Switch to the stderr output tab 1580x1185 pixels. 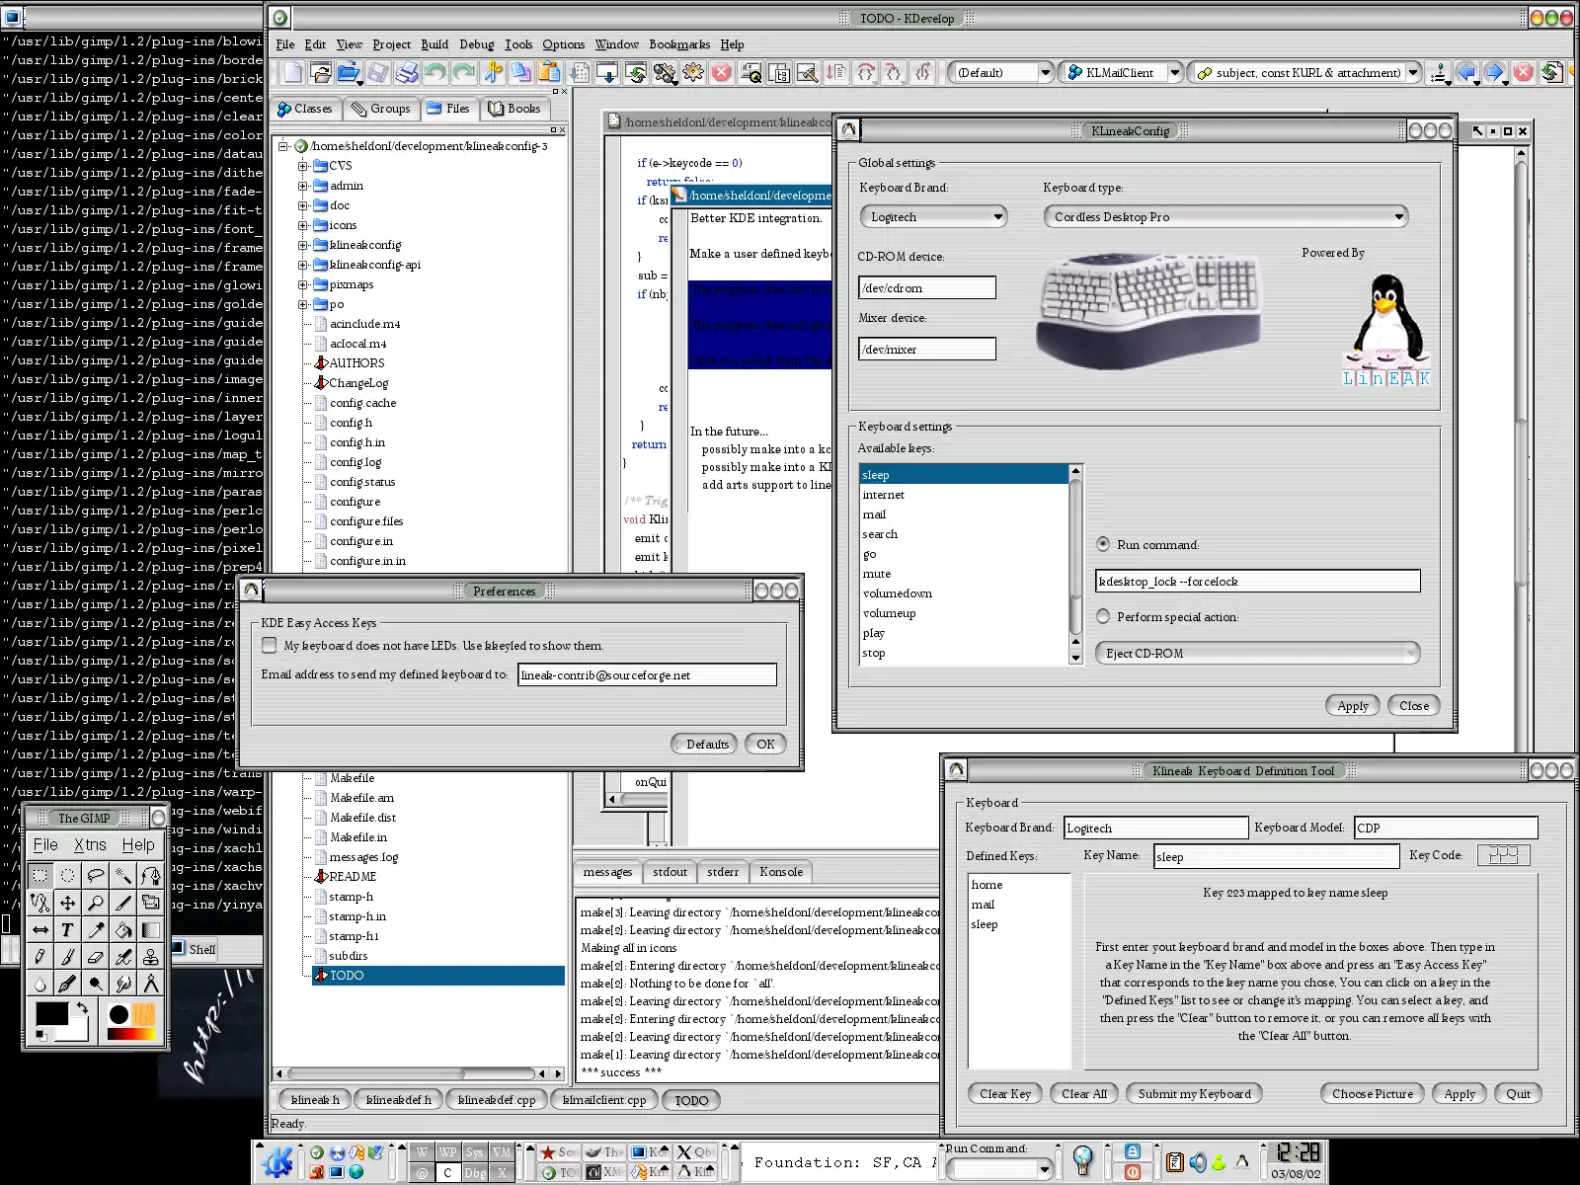click(723, 872)
